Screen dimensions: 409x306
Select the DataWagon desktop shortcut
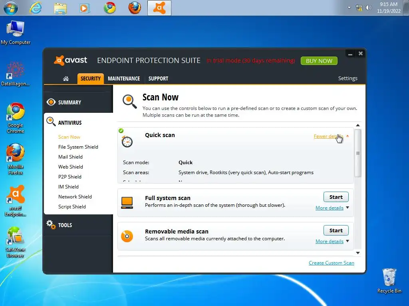pyautogui.click(x=16, y=74)
